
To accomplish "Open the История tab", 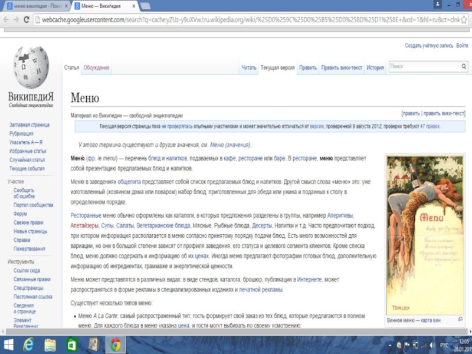I will point(375,68).
